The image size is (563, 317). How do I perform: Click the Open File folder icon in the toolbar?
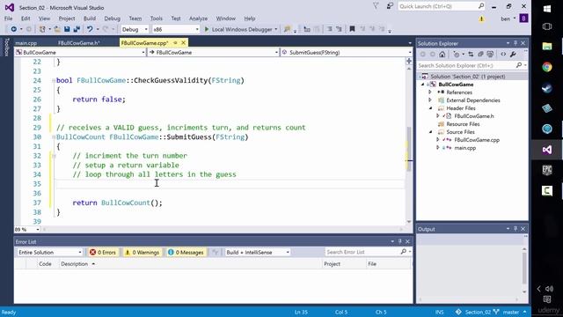click(57, 29)
